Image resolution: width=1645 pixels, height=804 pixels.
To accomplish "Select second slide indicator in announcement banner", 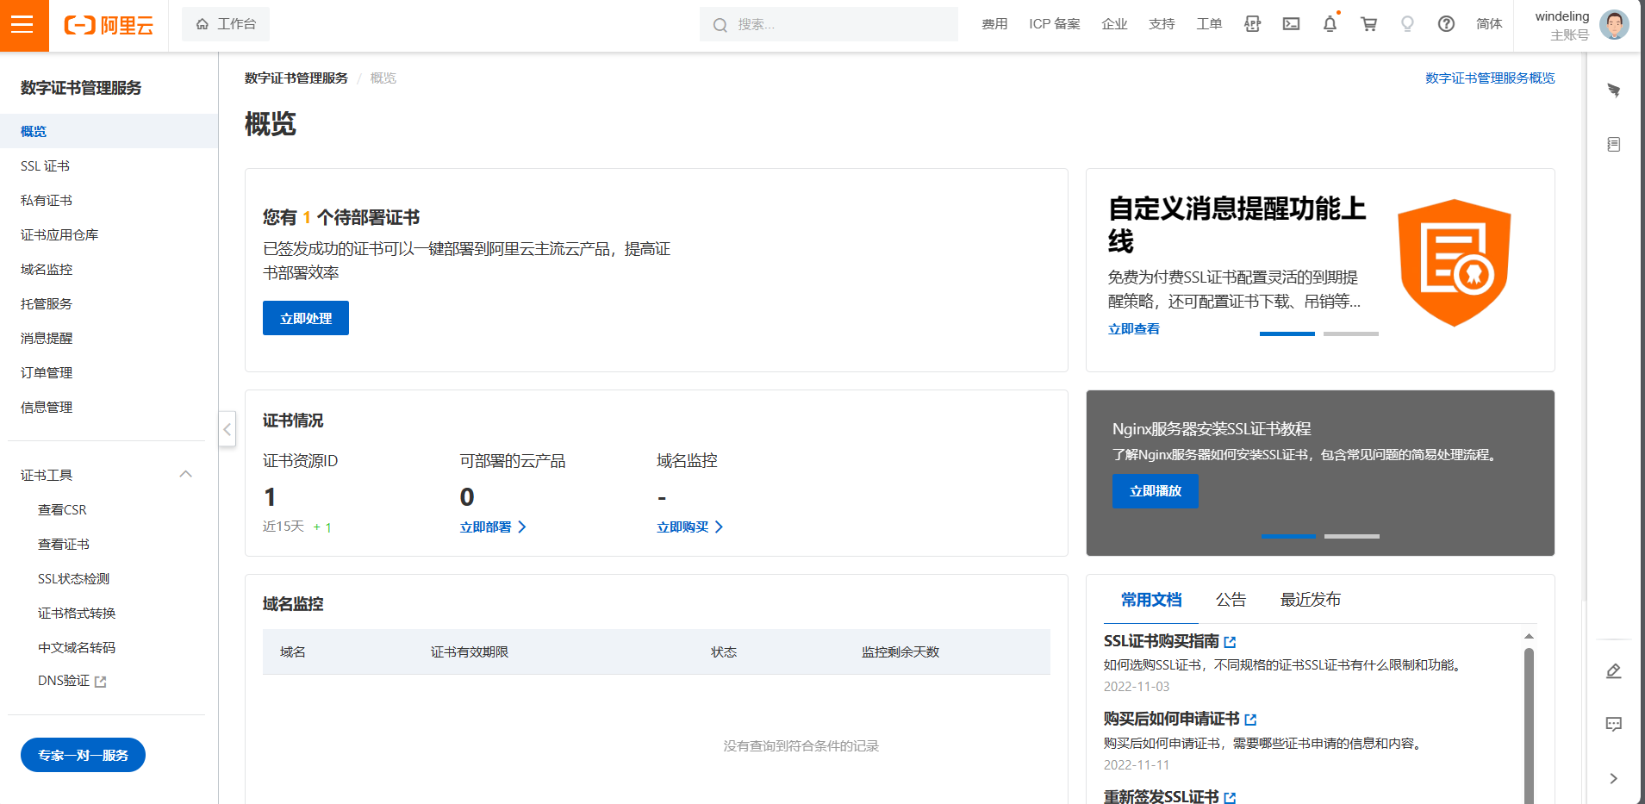I will (1351, 333).
